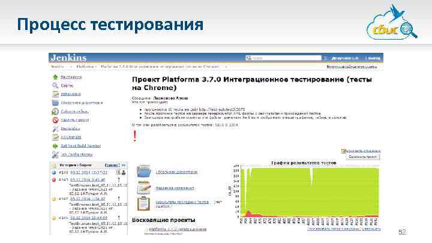The image size is (432, 243).
Task: Collapse build history with the dash toggle
Action: 124,166
